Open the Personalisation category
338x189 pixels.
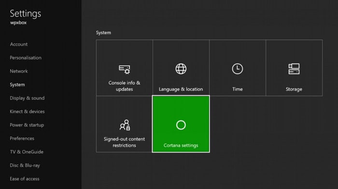[x=26, y=58]
